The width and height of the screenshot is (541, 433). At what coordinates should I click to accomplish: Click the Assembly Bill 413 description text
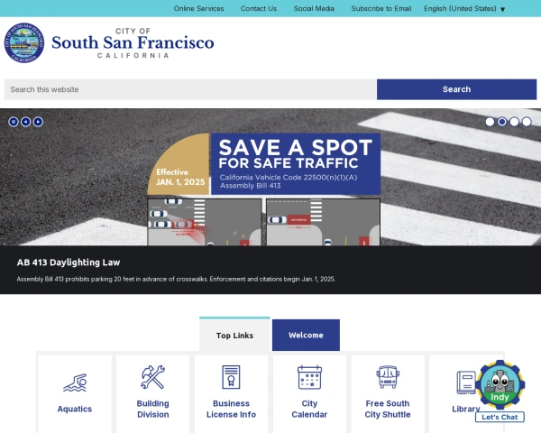click(x=176, y=279)
